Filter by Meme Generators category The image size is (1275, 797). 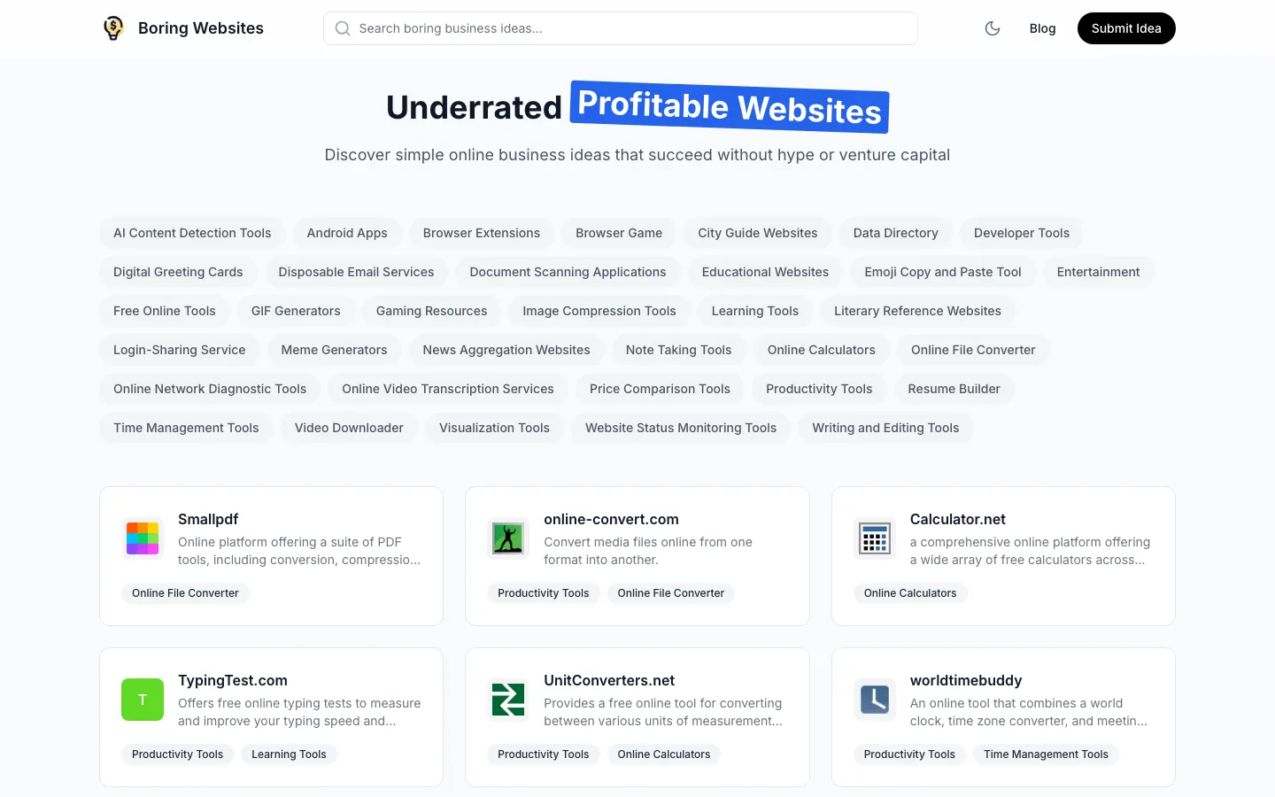[334, 350]
